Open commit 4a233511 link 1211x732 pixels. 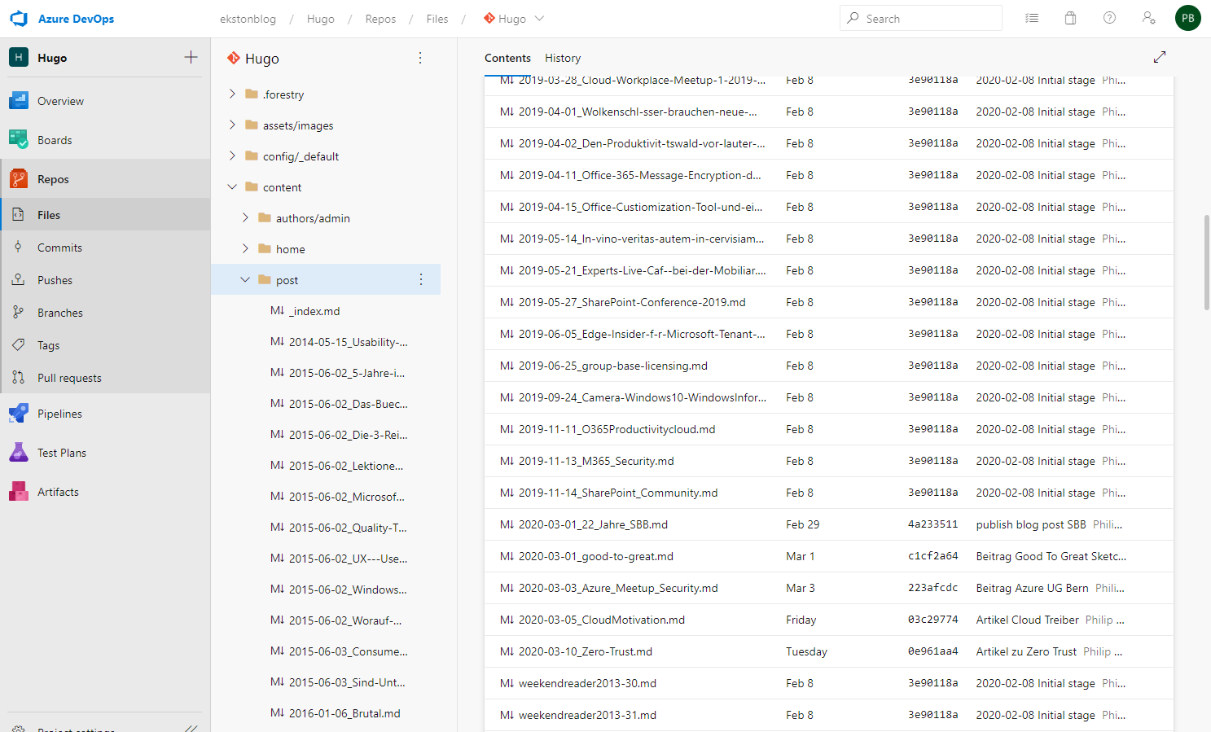tap(932, 524)
